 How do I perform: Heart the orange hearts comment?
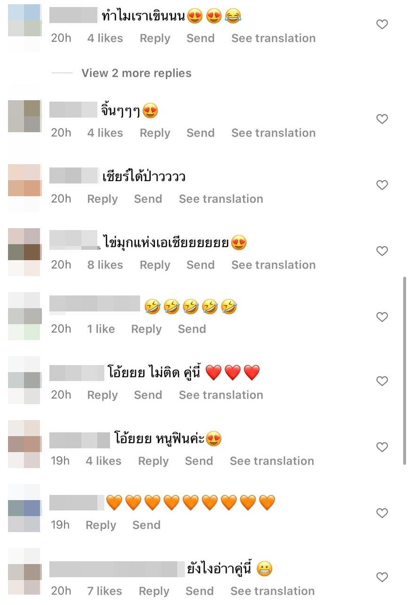pyautogui.click(x=382, y=513)
